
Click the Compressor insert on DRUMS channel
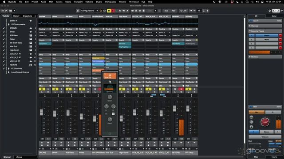point(45,44)
